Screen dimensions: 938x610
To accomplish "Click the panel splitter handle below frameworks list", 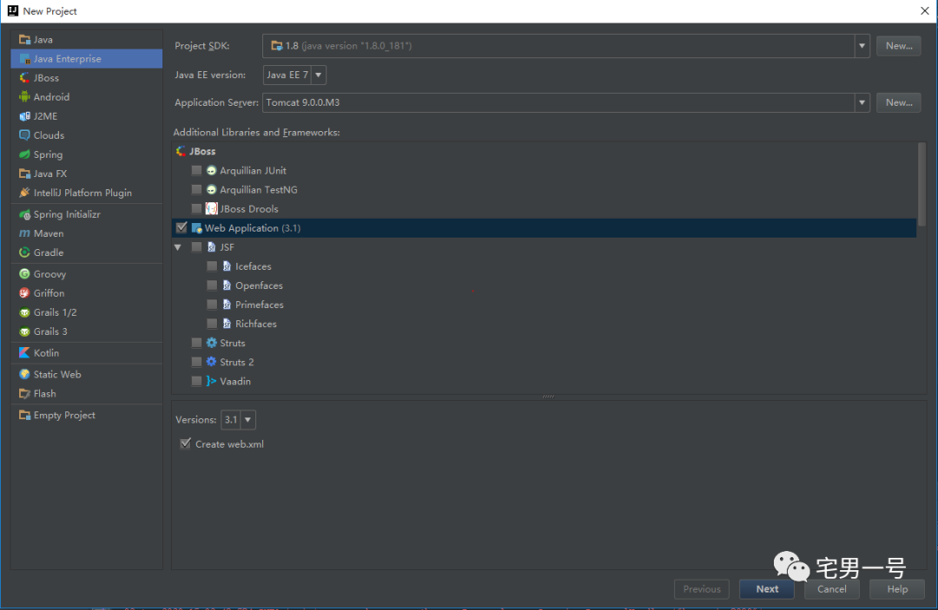I will click(x=548, y=397).
